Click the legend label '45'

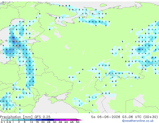click(x=72, y=122)
